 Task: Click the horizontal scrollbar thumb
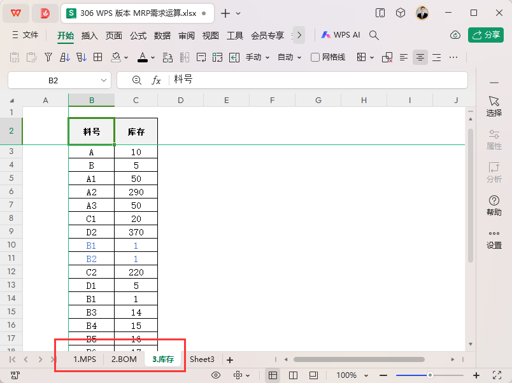coord(359,359)
